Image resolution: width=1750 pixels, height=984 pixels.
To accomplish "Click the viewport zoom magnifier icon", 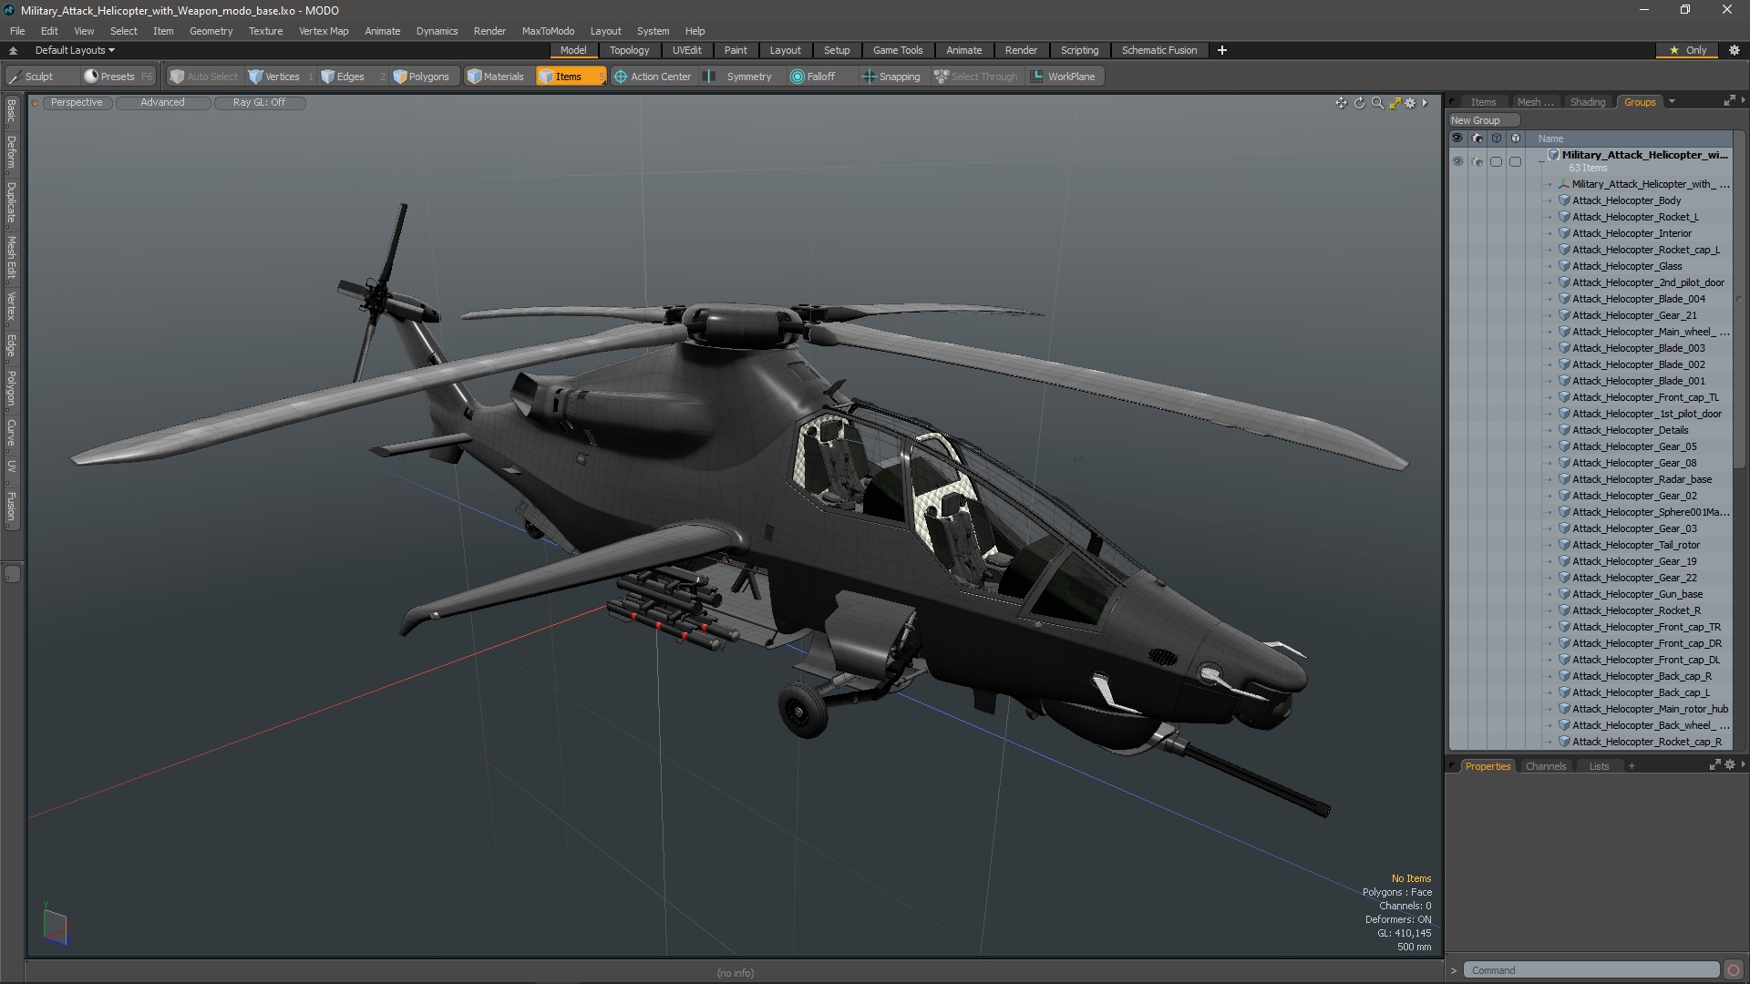I will tap(1377, 103).
